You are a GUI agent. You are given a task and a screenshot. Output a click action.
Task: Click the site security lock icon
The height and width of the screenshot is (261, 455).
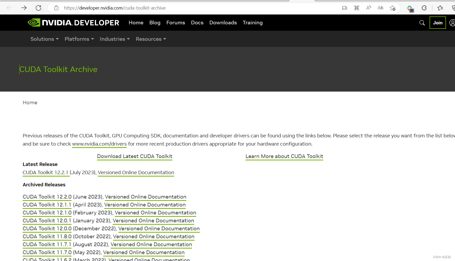56,8
